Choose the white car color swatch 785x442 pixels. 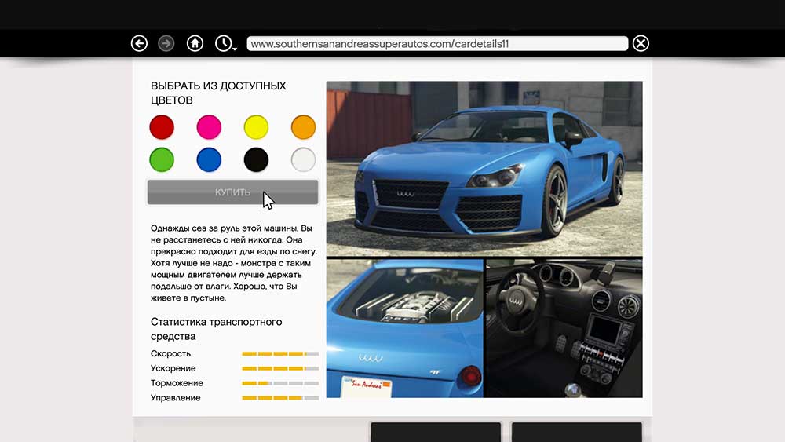303,159
